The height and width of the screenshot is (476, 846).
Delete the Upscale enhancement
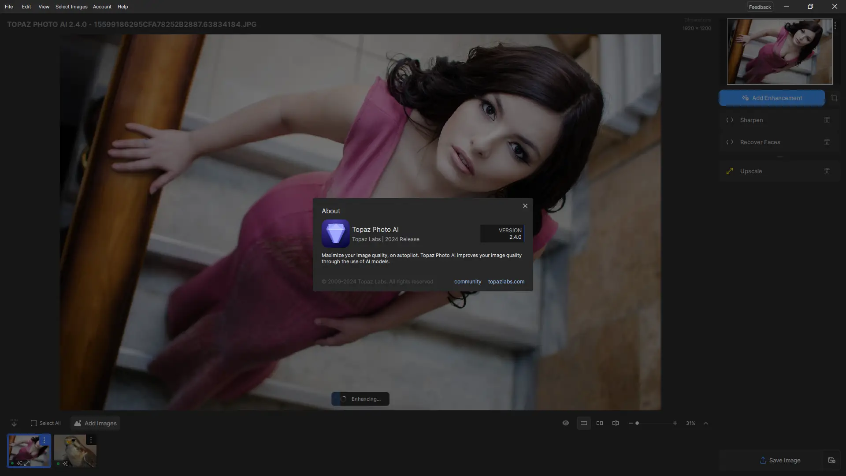click(x=827, y=171)
